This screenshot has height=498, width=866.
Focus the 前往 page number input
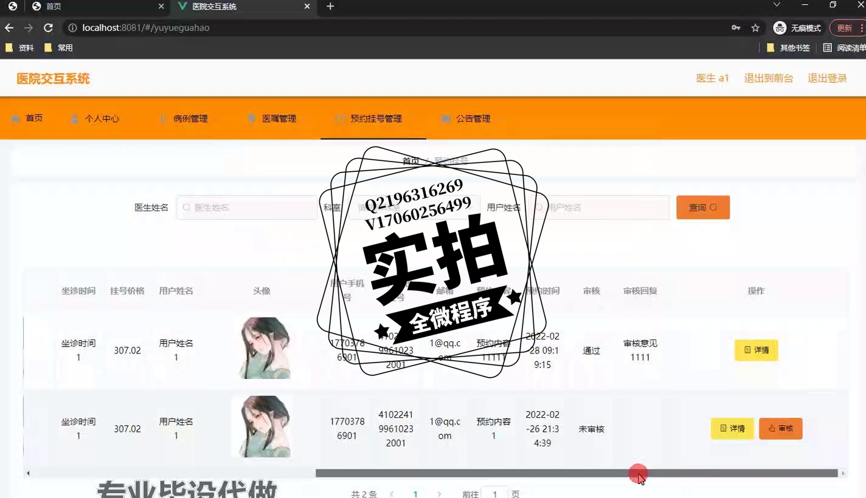(x=494, y=493)
